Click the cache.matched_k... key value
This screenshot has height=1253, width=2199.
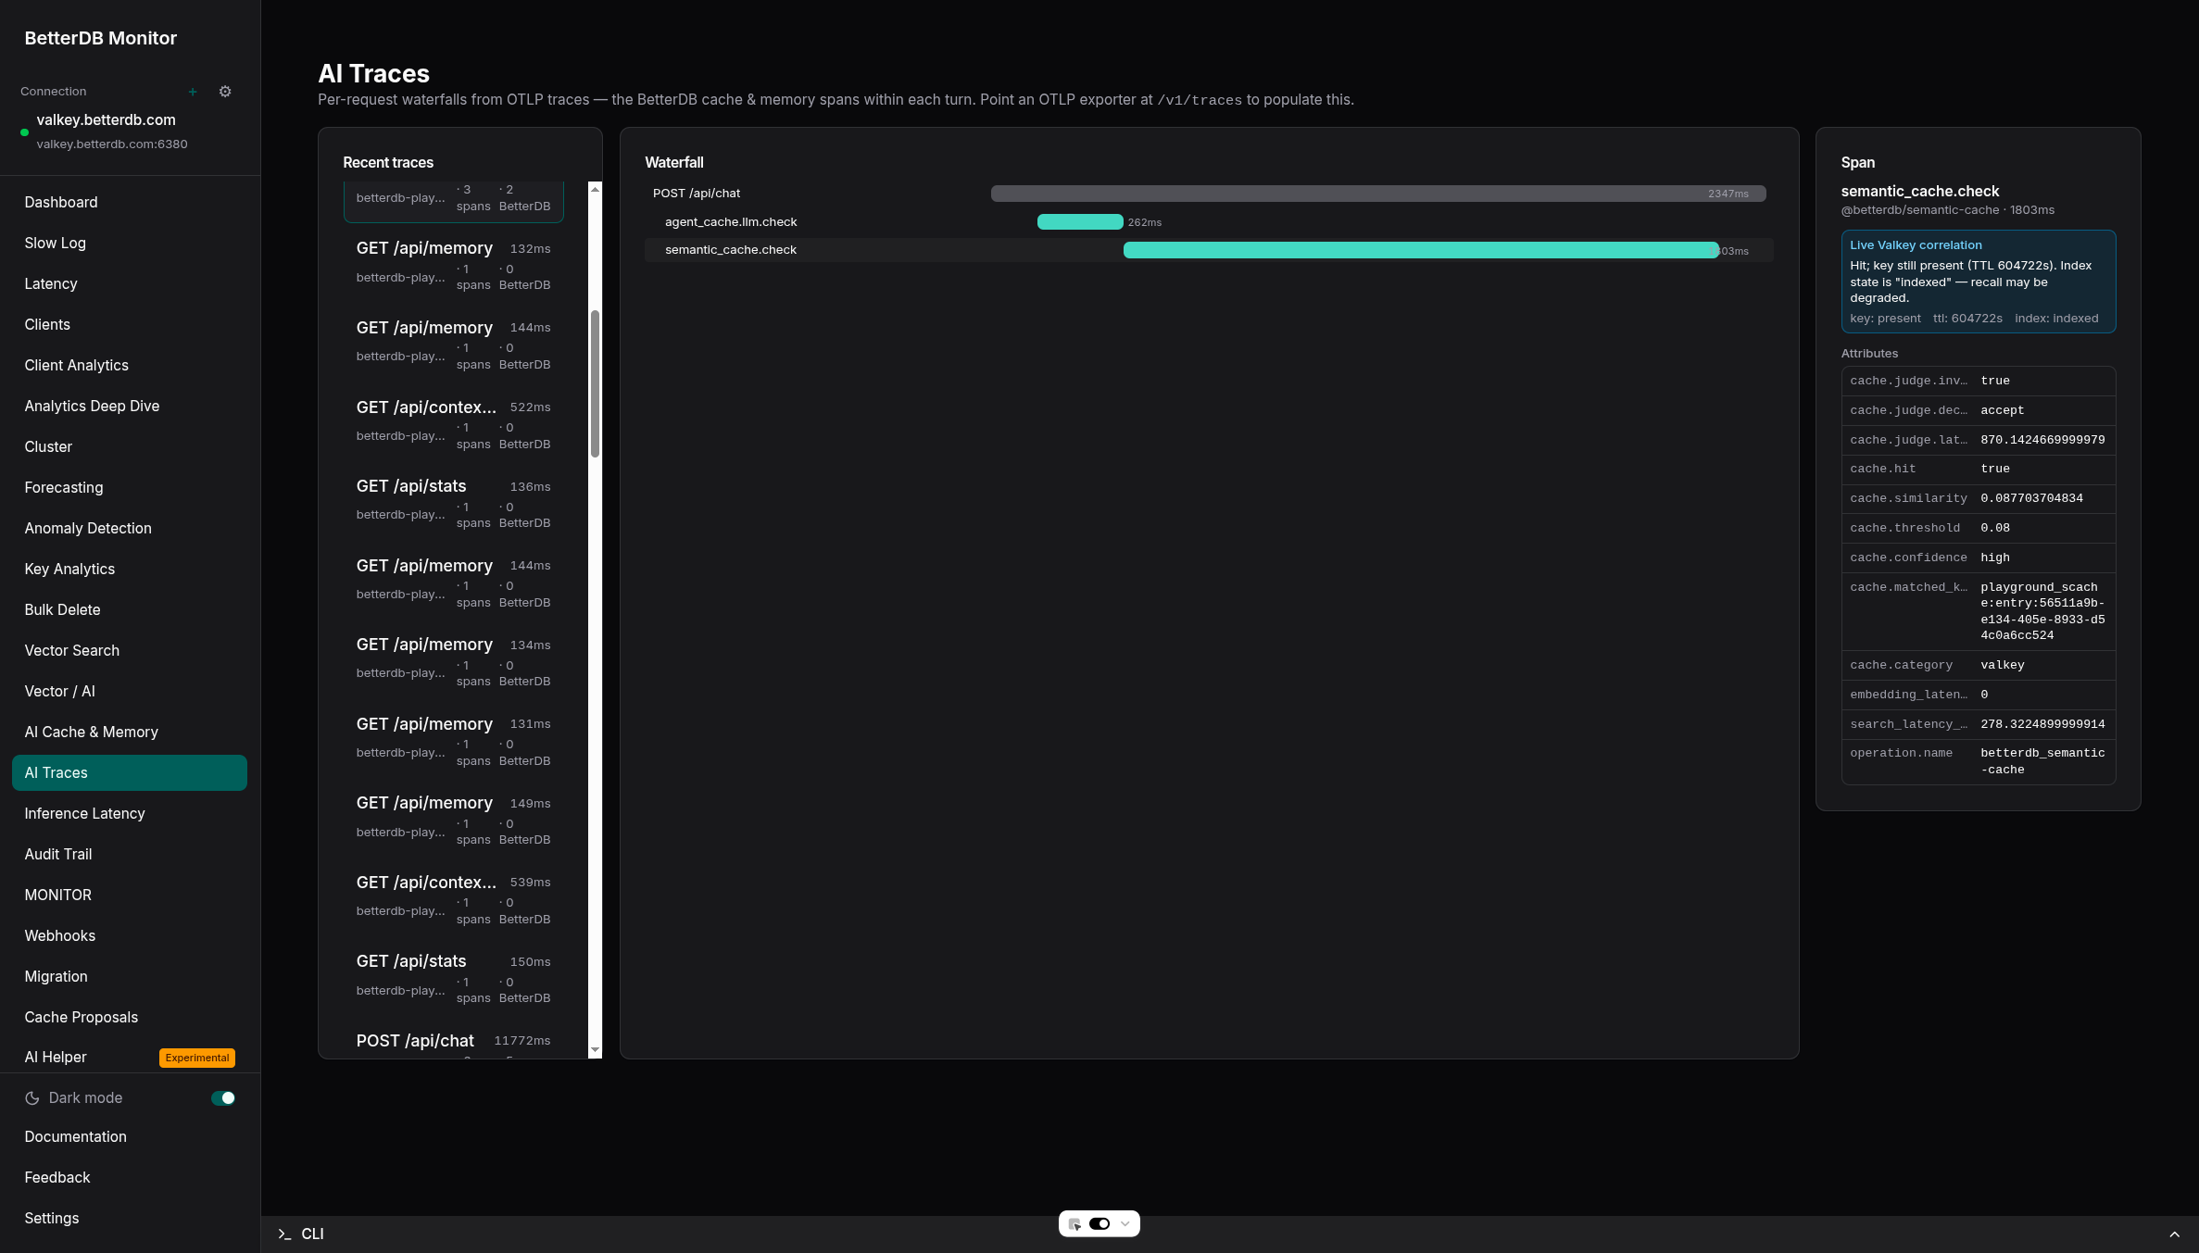(2042, 611)
